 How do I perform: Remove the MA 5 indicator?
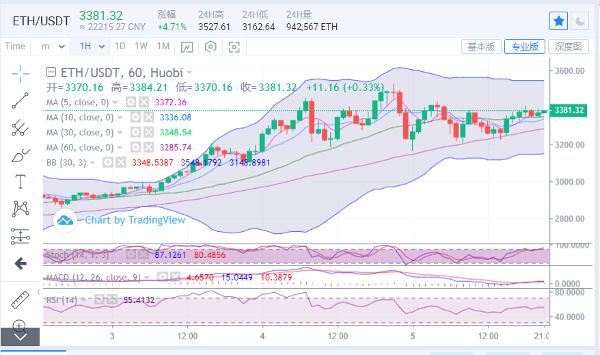pos(144,102)
